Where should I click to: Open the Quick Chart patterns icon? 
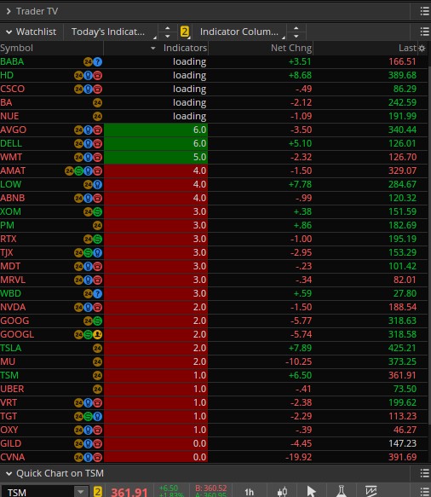pyautogui.click(x=371, y=491)
